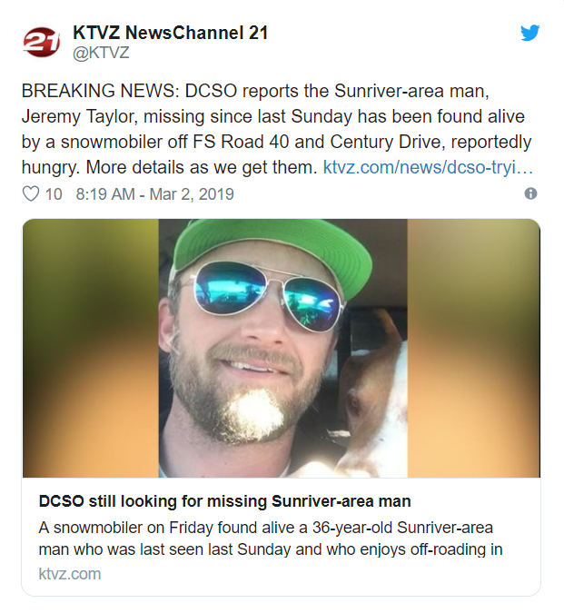
Task: Click the like count of 10
Action: tap(54, 193)
